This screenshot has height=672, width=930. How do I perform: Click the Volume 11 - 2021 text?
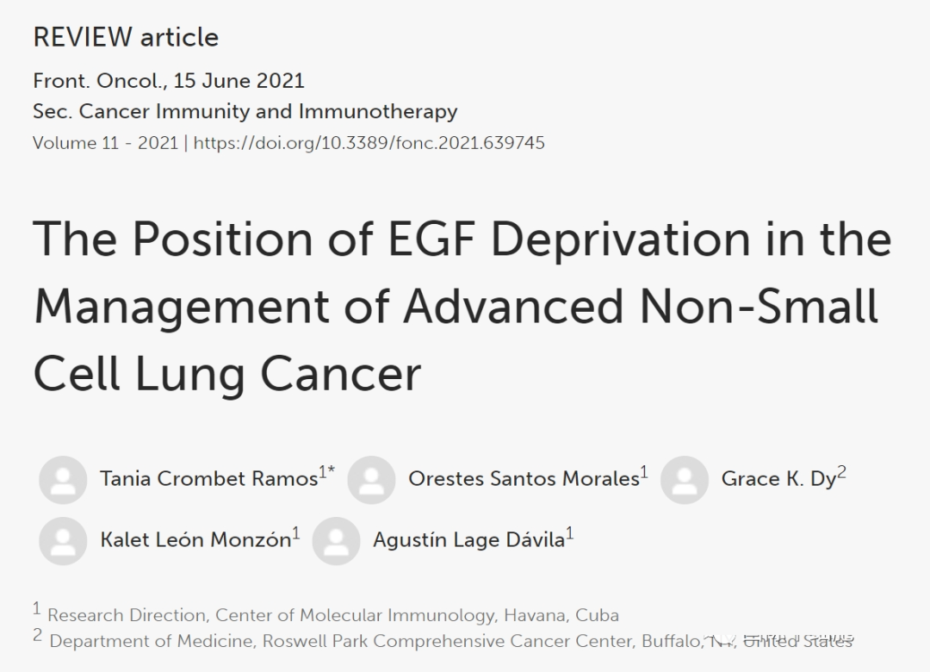tap(106, 143)
